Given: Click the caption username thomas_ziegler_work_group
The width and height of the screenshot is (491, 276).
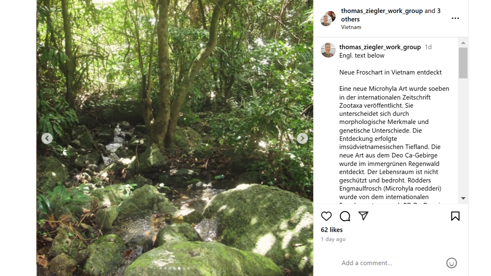Looking at the screenshot, I should tap(380, 47).
